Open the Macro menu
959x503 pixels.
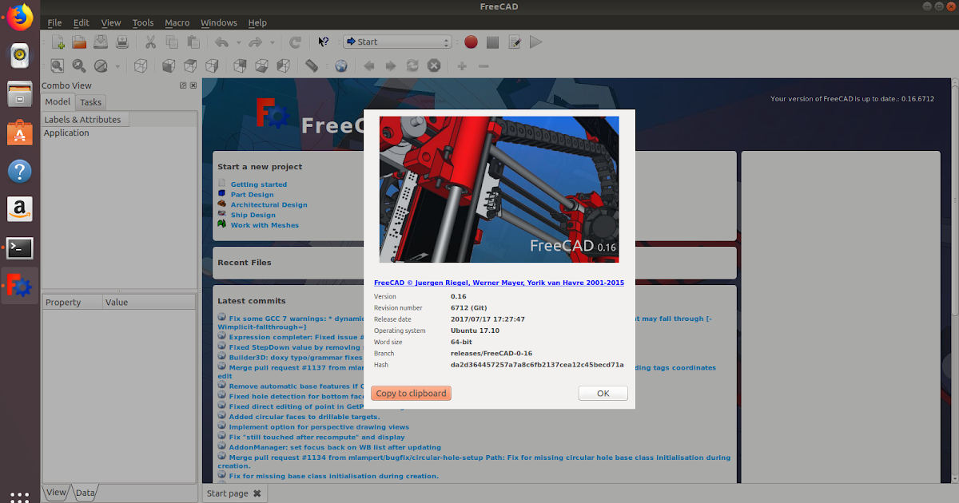pyautogui.click(x=177, y=22)
